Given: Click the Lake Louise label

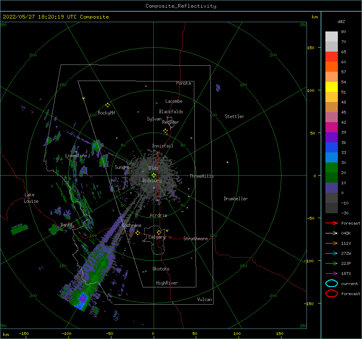Looking at the screenshot, I should (x=31, y=198).
